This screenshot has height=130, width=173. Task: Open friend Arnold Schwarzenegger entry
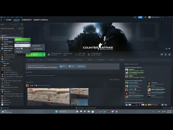pos(157,93)
